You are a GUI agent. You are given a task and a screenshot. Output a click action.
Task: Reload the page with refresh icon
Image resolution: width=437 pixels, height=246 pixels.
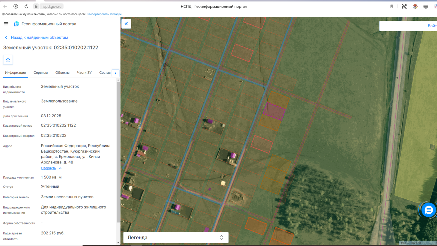[26, 6]
